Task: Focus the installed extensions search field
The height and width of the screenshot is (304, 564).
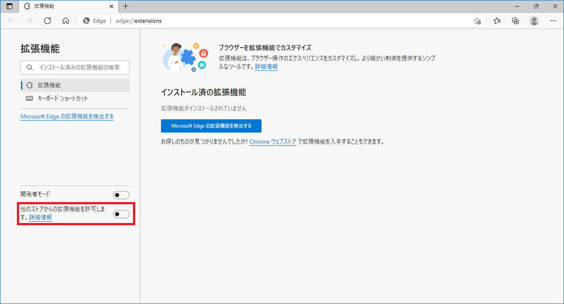Action: (x=75, y=68)
